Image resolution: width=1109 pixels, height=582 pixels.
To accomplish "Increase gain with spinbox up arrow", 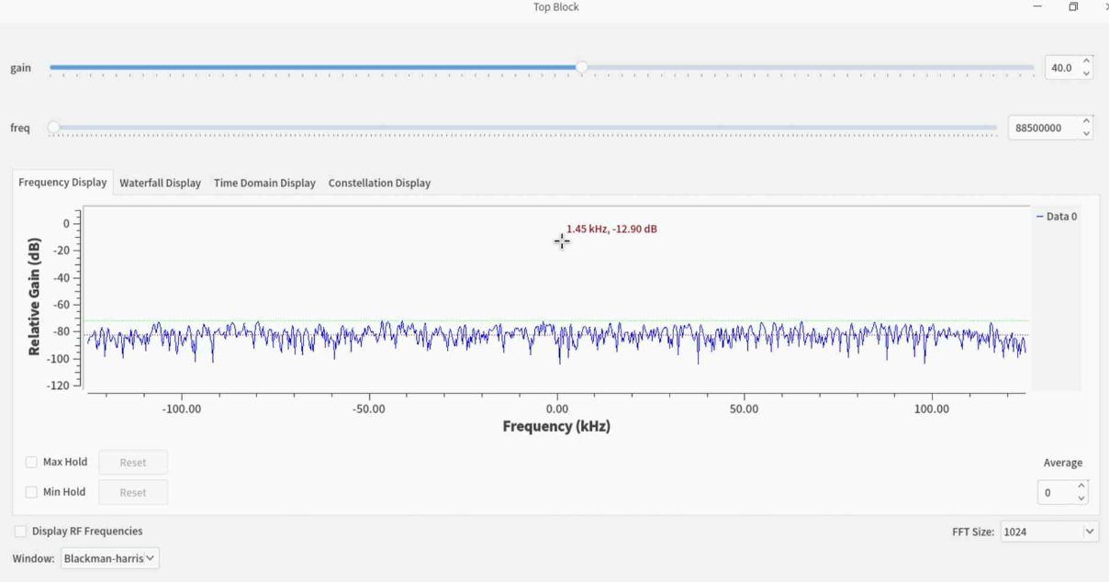I will coord(1087,62).
